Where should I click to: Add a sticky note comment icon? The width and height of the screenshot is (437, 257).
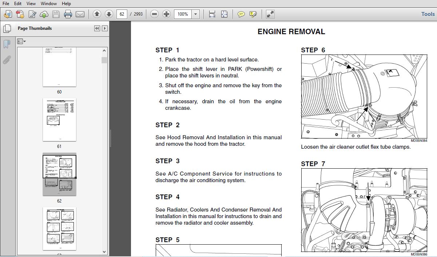(241, 14)
